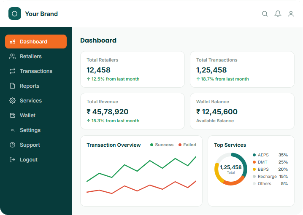Screen dimensions: 303x215
Task: Open the Wallet Balance card
Action: (242, 111)
